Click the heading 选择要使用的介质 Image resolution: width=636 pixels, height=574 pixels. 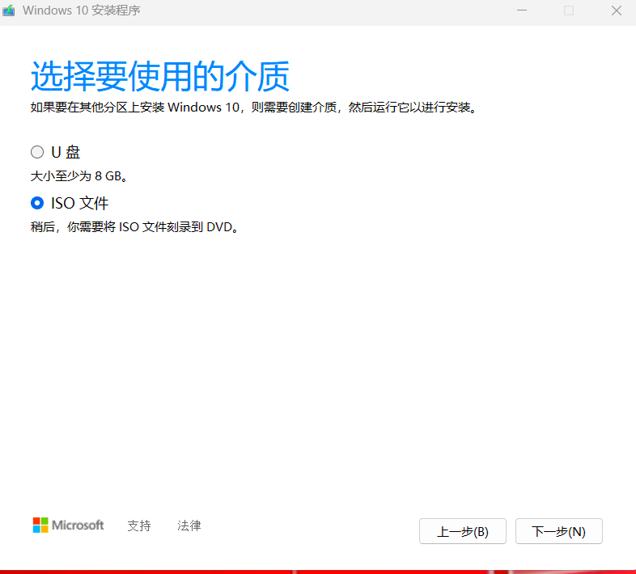click(x=160, y=76)
